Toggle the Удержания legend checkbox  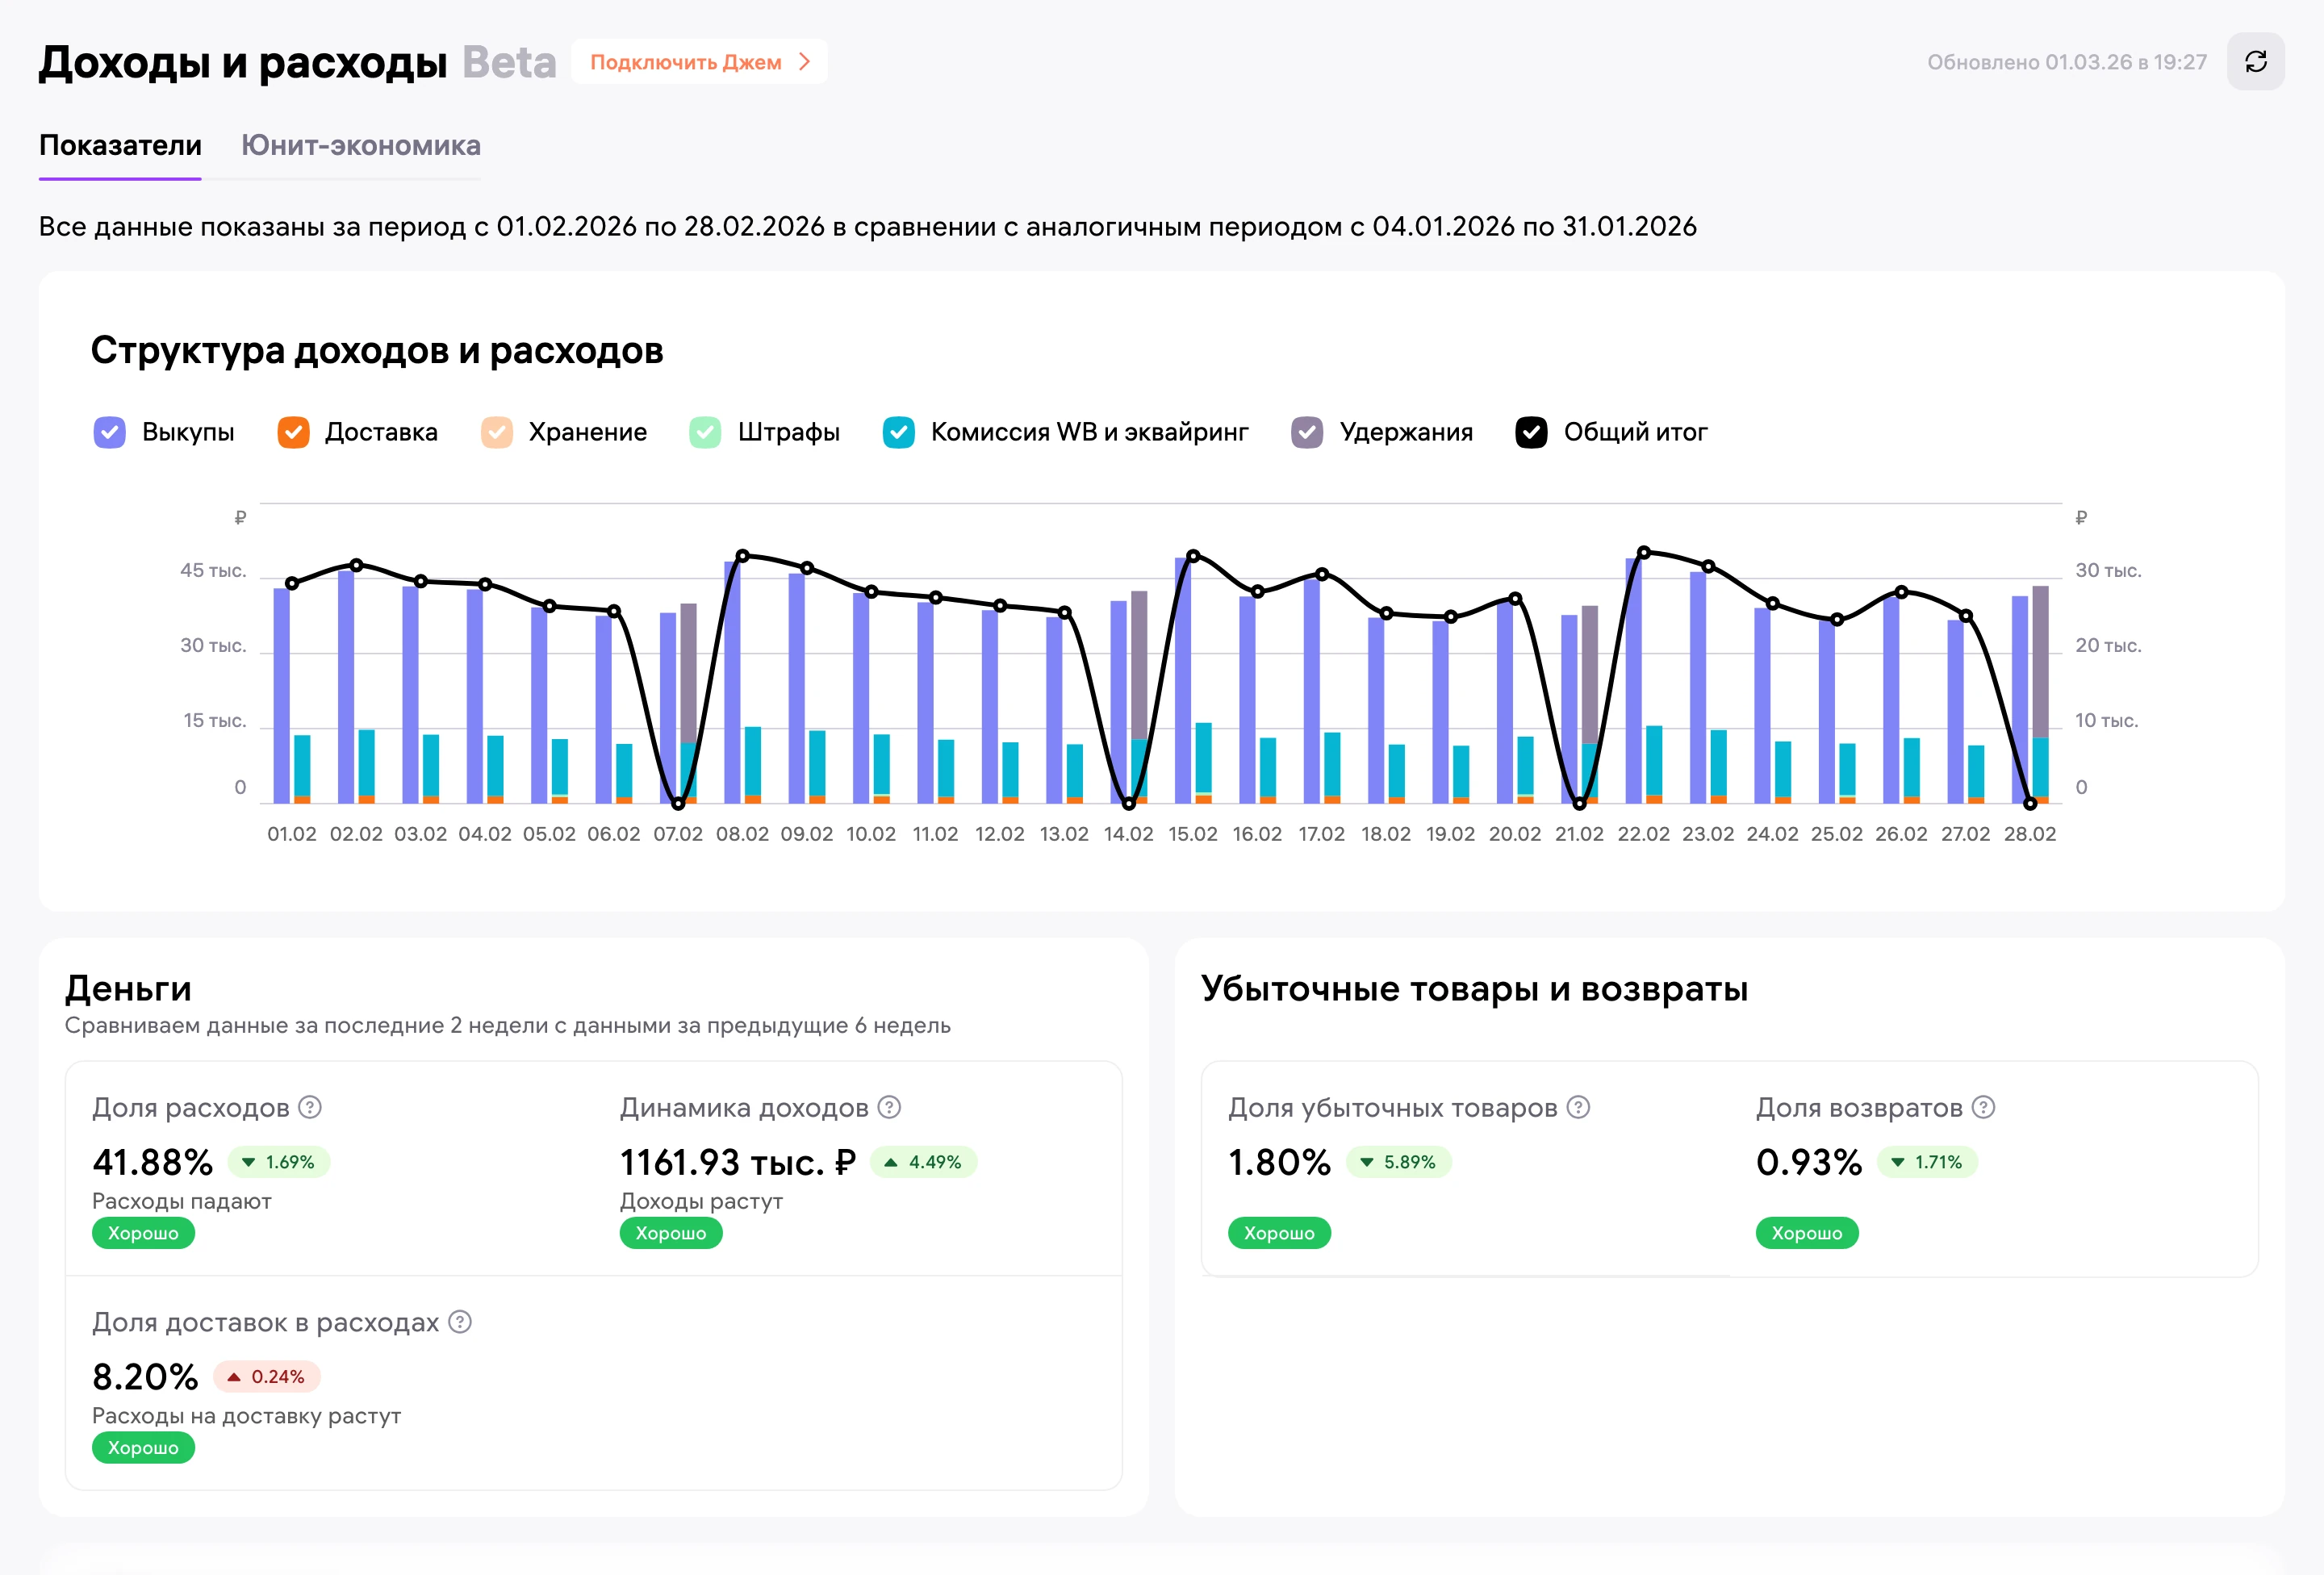(1307, 432)
